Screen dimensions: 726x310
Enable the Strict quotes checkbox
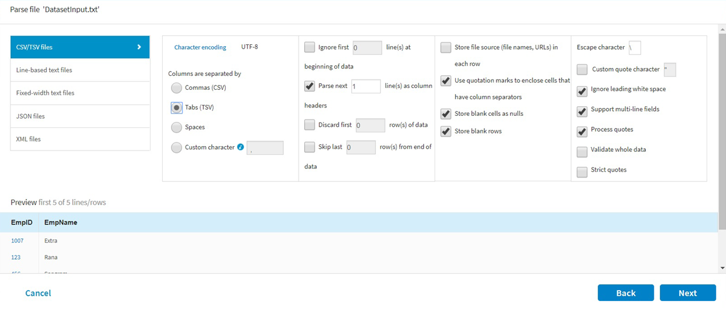582,170
